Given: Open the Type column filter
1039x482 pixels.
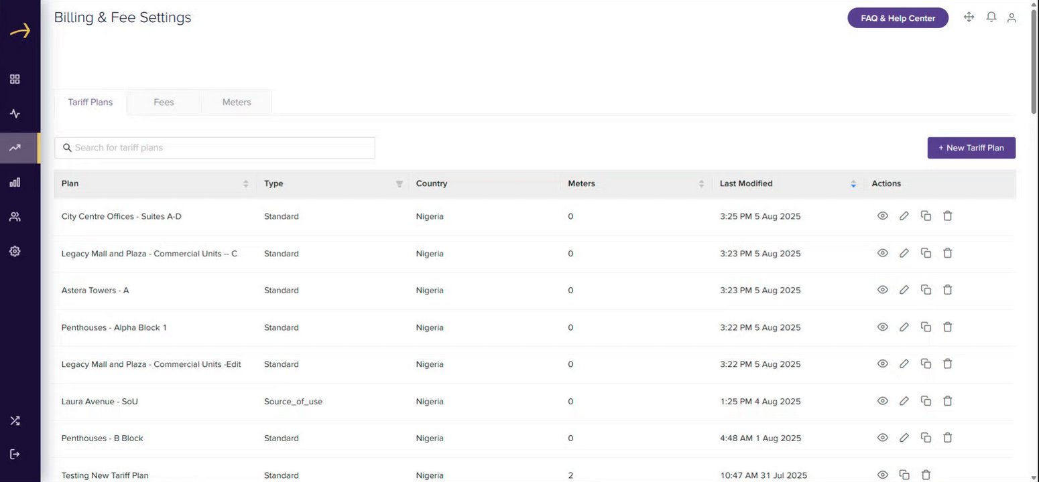Looking at the screenshot, I should pos(399,183).
